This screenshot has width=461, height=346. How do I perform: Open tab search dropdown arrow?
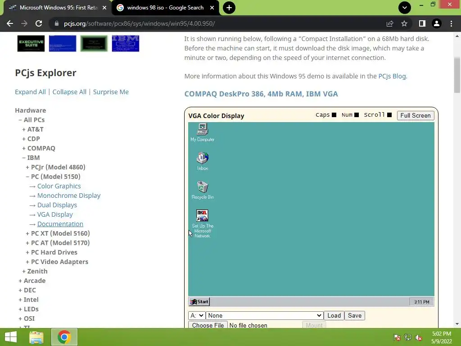coord(405,8)
